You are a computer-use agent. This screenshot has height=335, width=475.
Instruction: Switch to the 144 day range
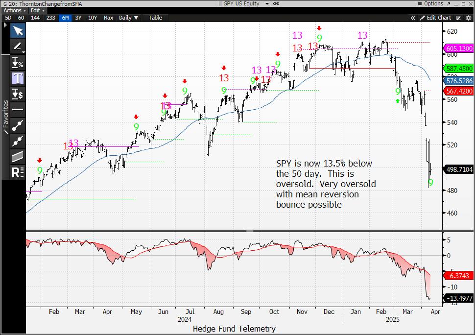click(x=35, y=18)
